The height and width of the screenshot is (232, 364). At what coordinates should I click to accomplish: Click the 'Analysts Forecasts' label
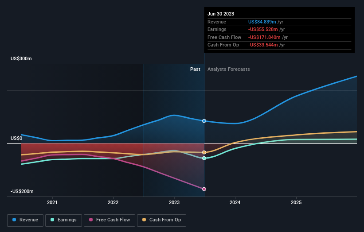point(229,69)
